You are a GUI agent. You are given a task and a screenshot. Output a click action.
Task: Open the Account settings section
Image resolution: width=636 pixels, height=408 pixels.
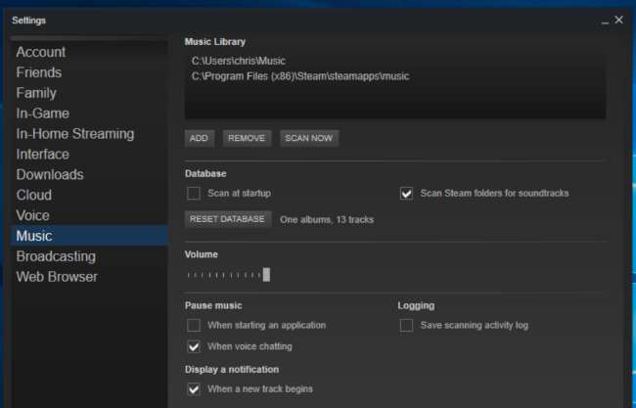tap(41, 52)
